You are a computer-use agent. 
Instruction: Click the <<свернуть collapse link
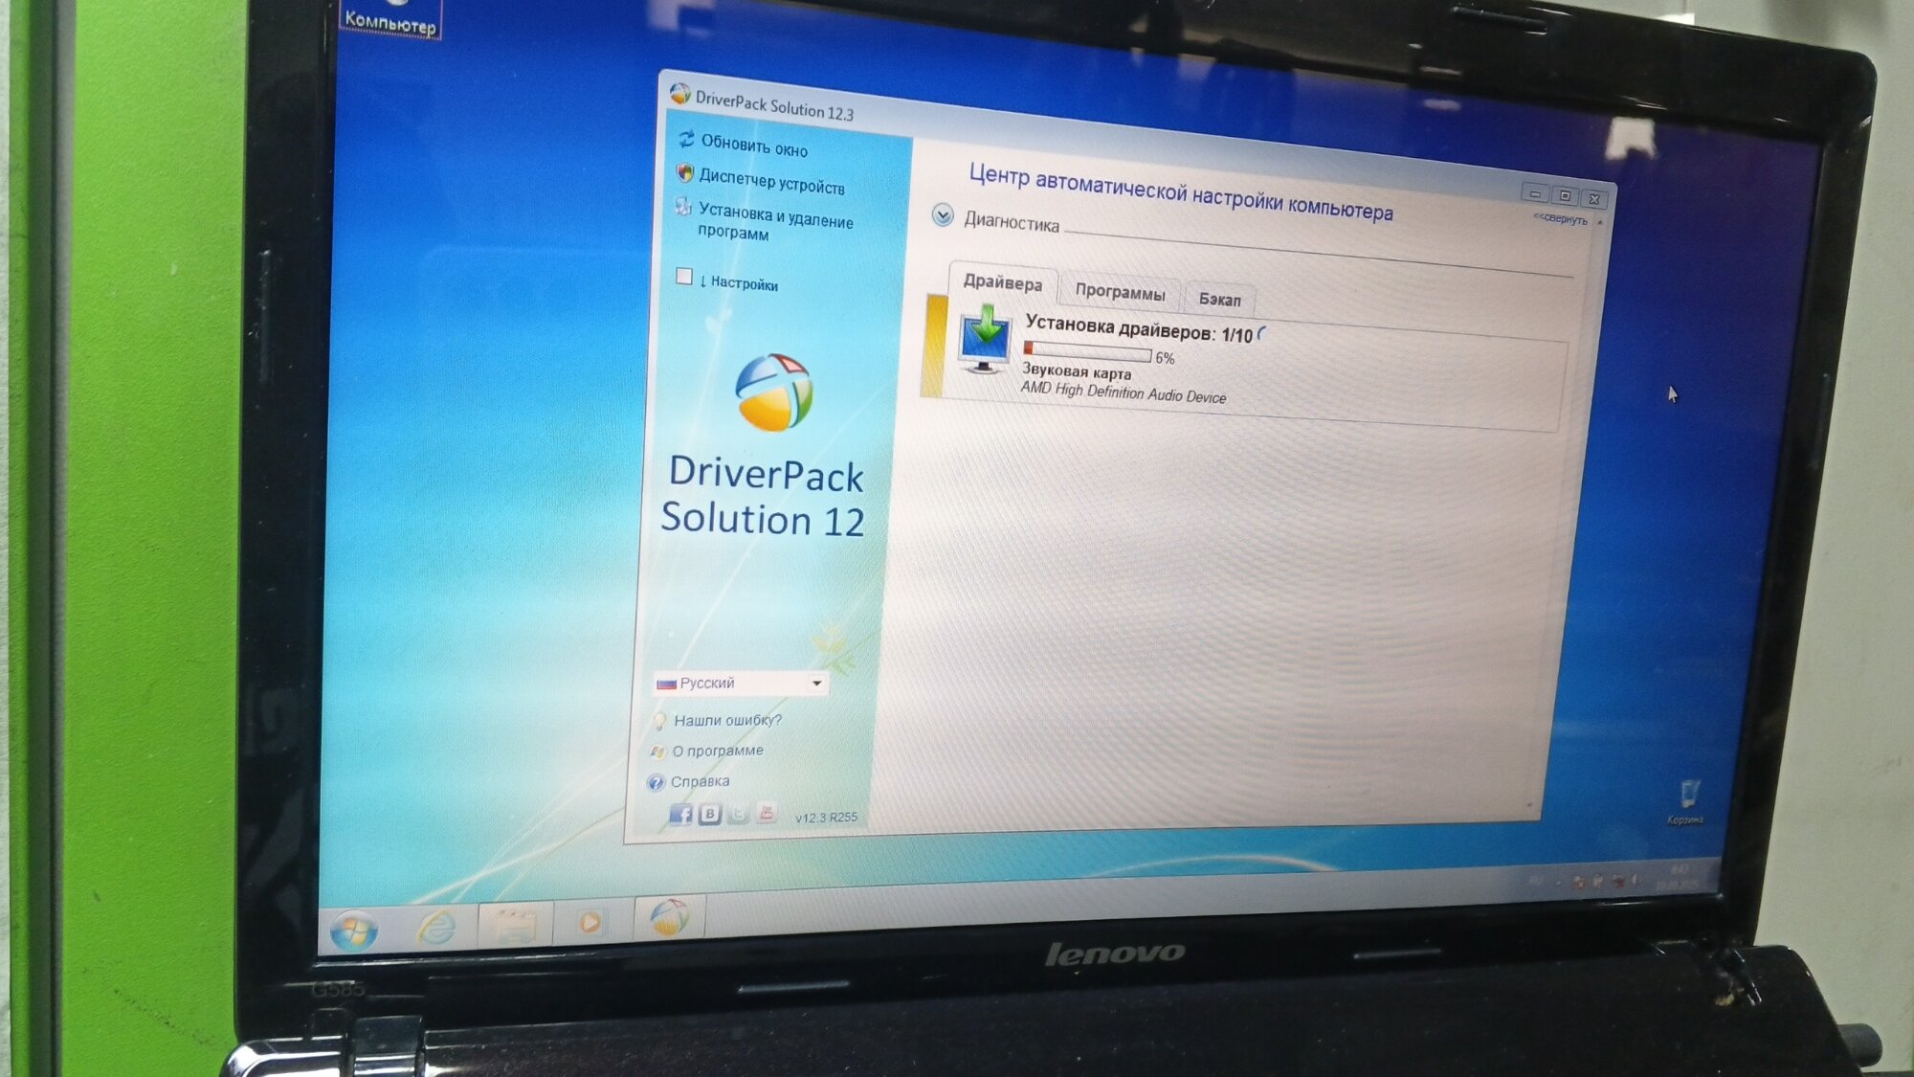click(x=1560, y=219)
